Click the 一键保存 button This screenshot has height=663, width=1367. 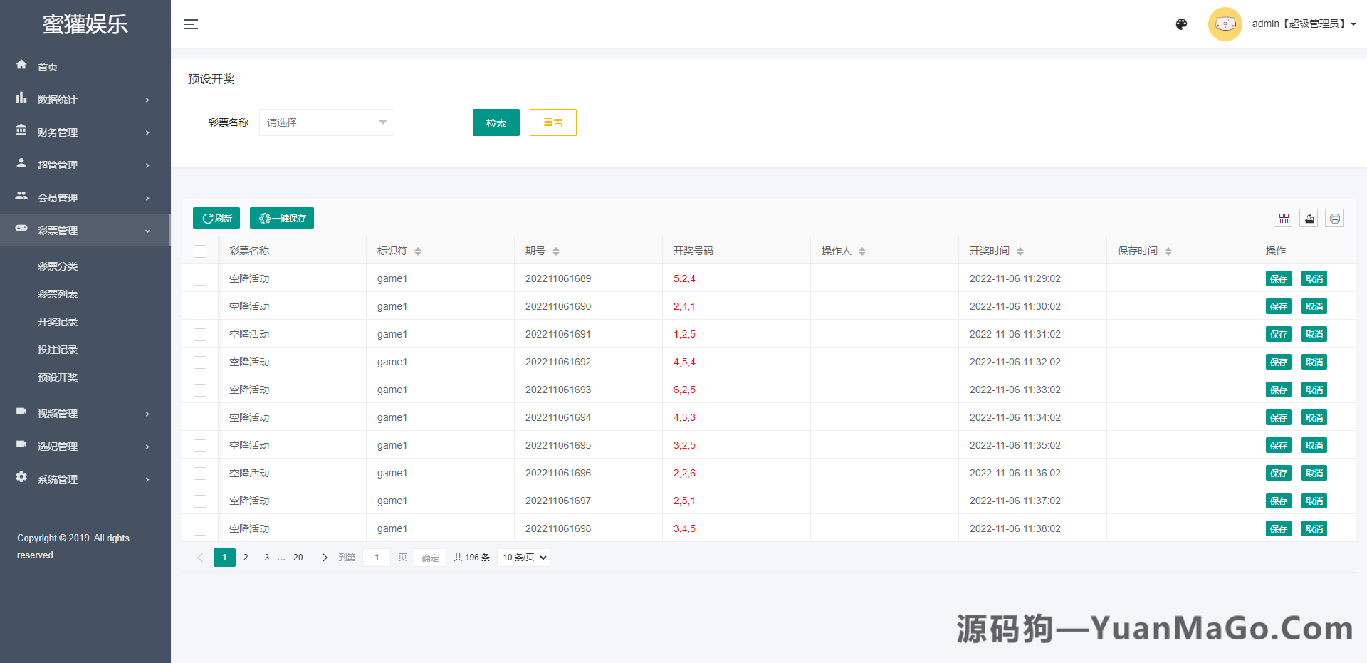pos(282,219)
